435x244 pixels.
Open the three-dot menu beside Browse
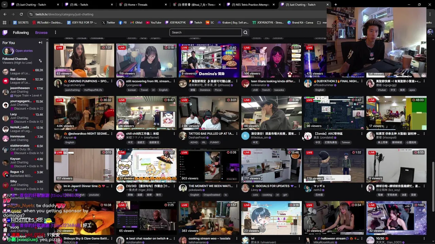tap(55, 33)
